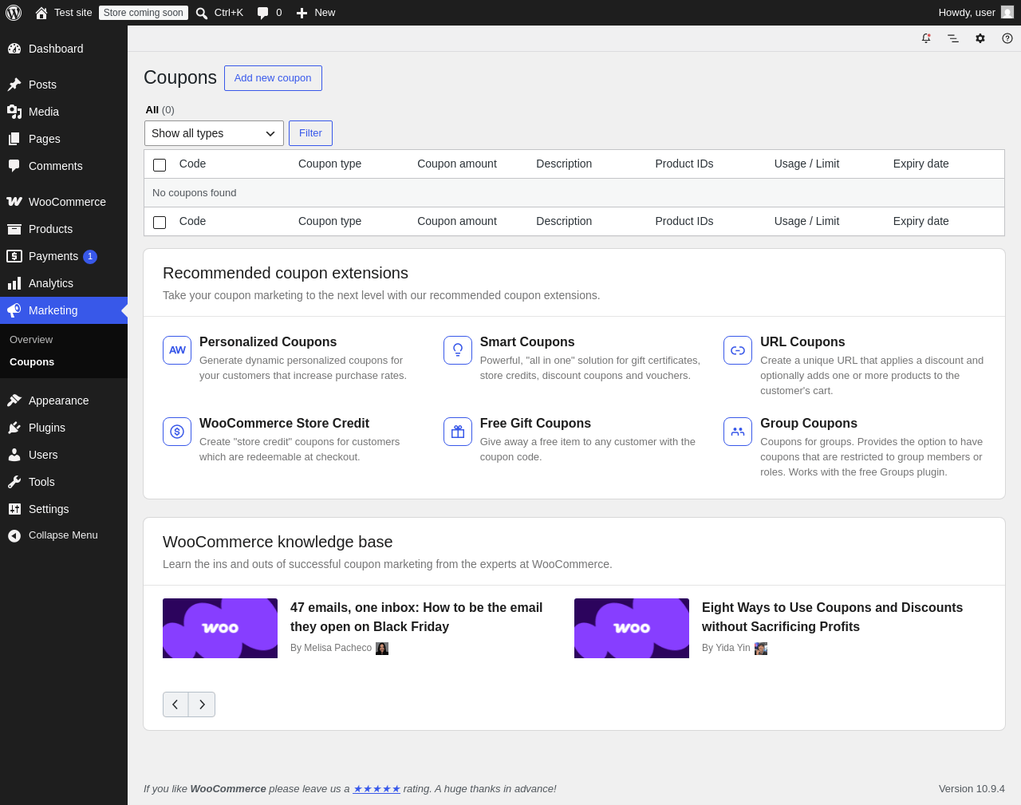Click the Collapse Menu arrow icon
Screen dimensions: 1021x805
point(14,536)
